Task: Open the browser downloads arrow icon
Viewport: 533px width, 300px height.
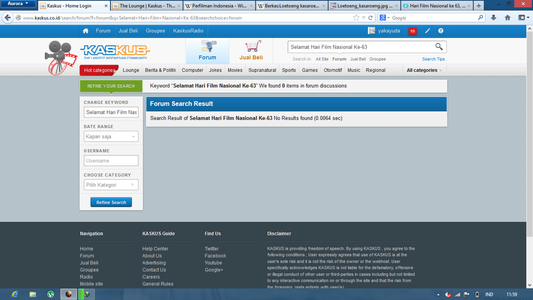Action: (x=493, y=17)
